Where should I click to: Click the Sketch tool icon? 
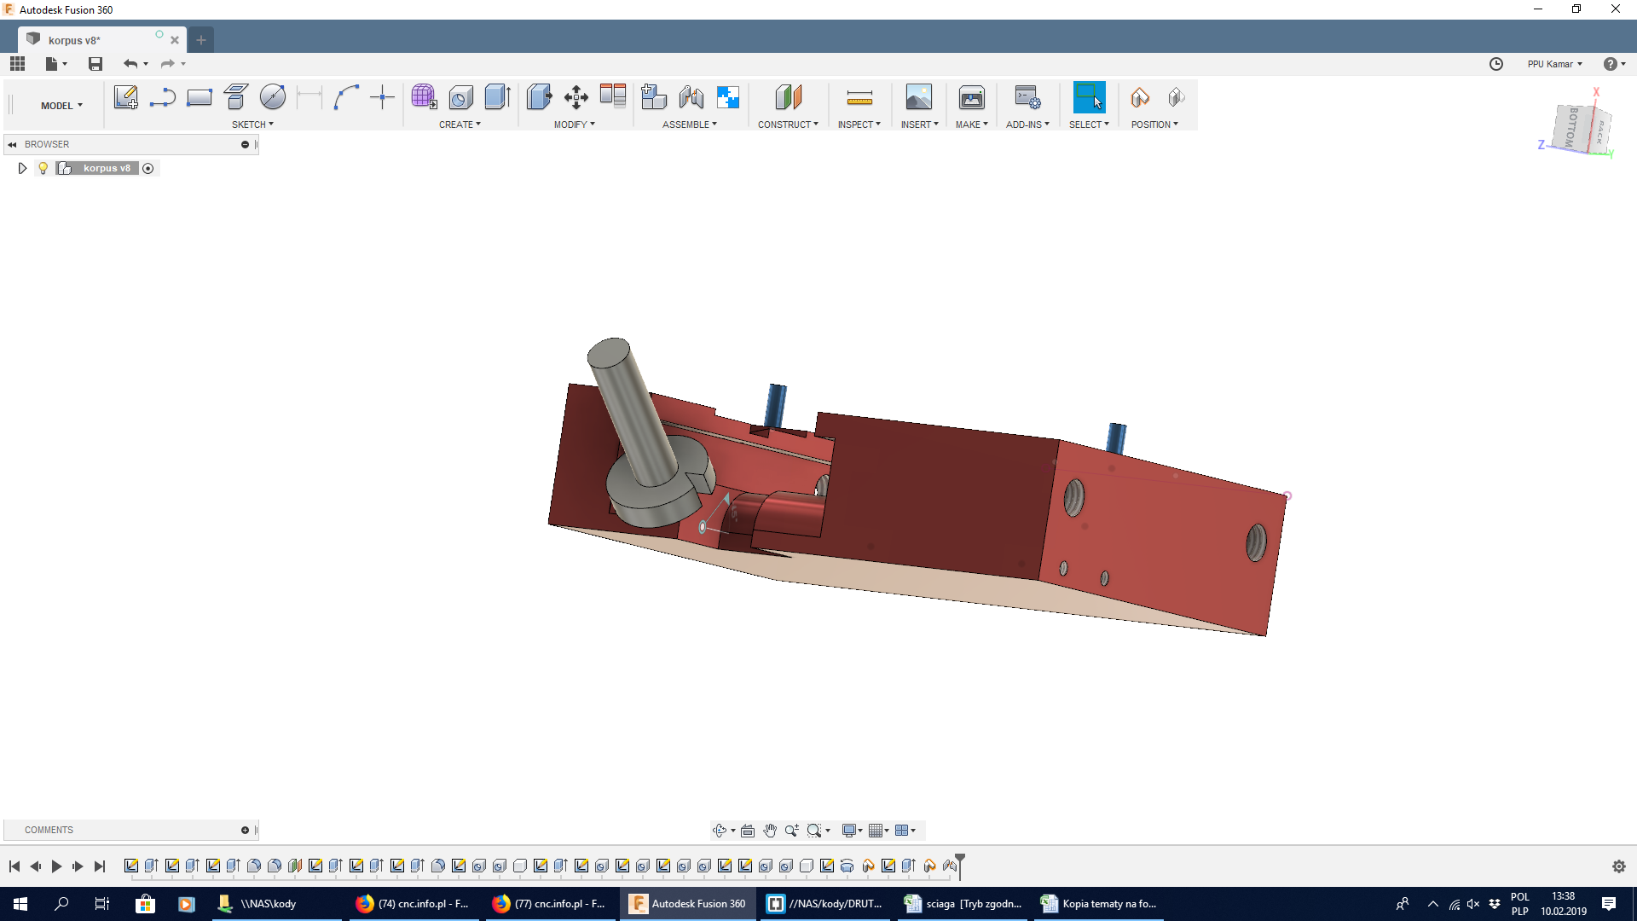124,98
